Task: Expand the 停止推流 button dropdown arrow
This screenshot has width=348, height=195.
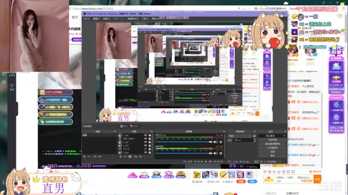Action: (284, 136)
